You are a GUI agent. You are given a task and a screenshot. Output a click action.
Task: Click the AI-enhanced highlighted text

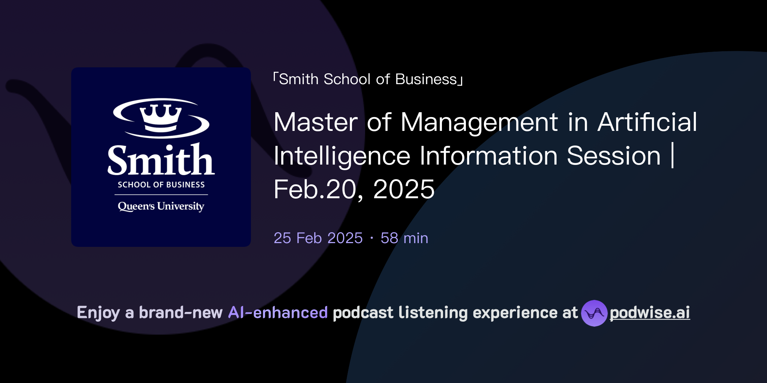(278, 313)
